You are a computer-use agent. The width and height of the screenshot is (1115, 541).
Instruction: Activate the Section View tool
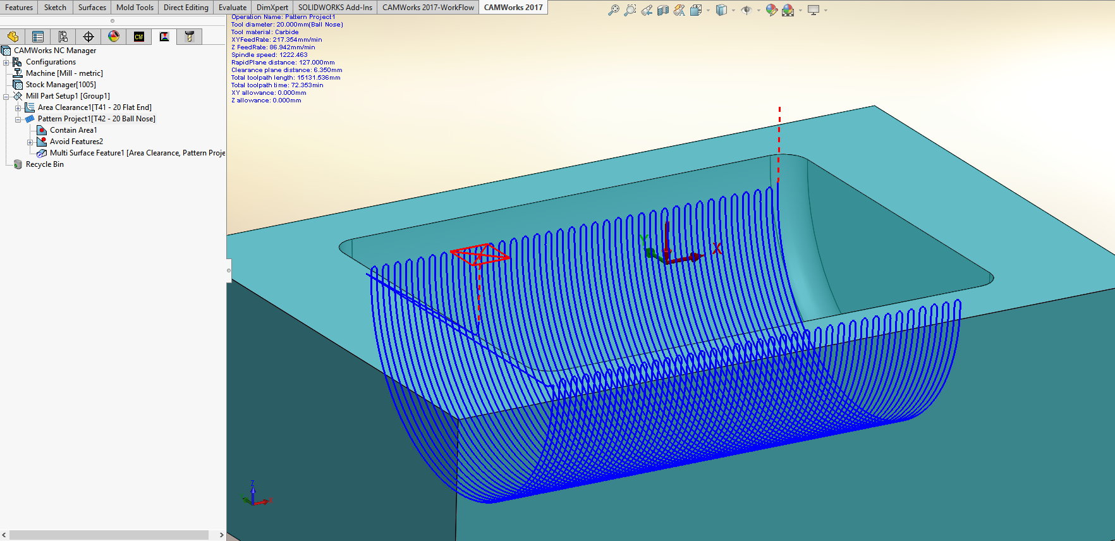click(662, 10)
